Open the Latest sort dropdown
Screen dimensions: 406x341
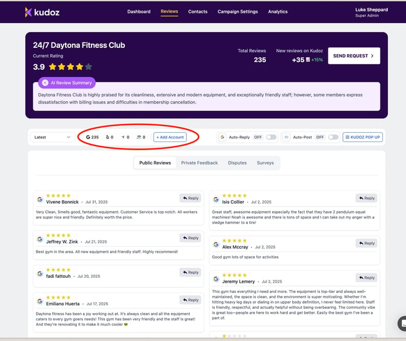point(53,137)
